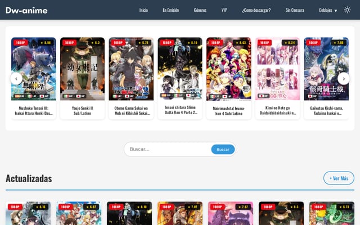Screen dimensions: 360x225
Task: Click the Mairimashita! Iruma-kun 4 Sub/Latino title
Action: [x=229, y=111]
